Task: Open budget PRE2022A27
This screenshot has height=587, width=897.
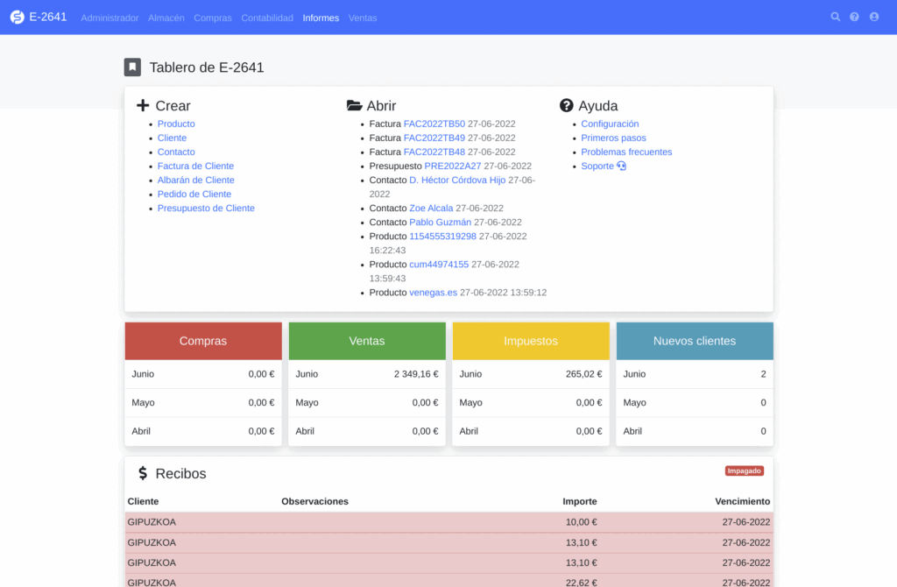Action: point(452,166)
